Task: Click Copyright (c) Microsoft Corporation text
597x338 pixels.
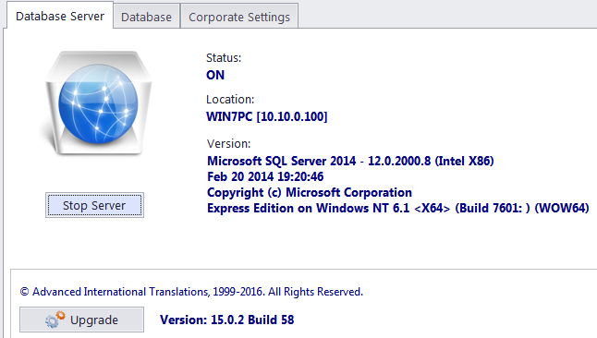Action: pos(310,193)
